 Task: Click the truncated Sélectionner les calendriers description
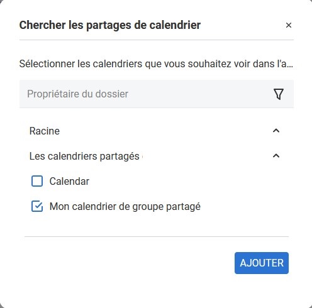click(x=156, y=63)
